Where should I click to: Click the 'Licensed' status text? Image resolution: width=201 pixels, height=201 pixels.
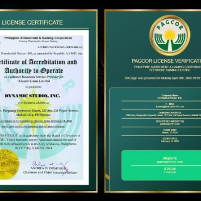tap(170, 172)
